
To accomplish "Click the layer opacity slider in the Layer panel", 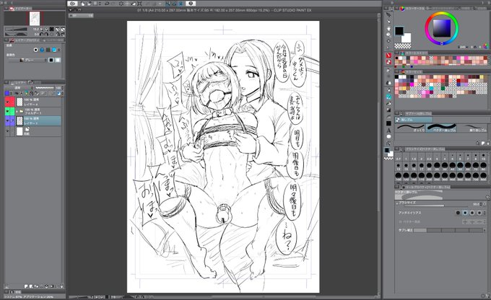I will pyautogui.click(x=45, y=88).
